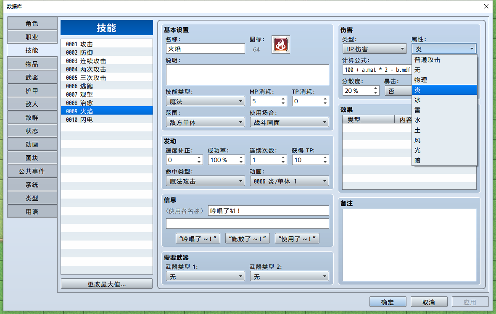496x314 pixels.
Task: Open the 状态 tab
Action: (32, 131)
